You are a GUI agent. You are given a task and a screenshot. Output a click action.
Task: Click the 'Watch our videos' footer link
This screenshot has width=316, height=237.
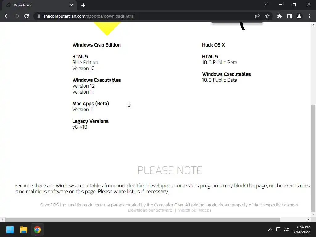point(195,210)
